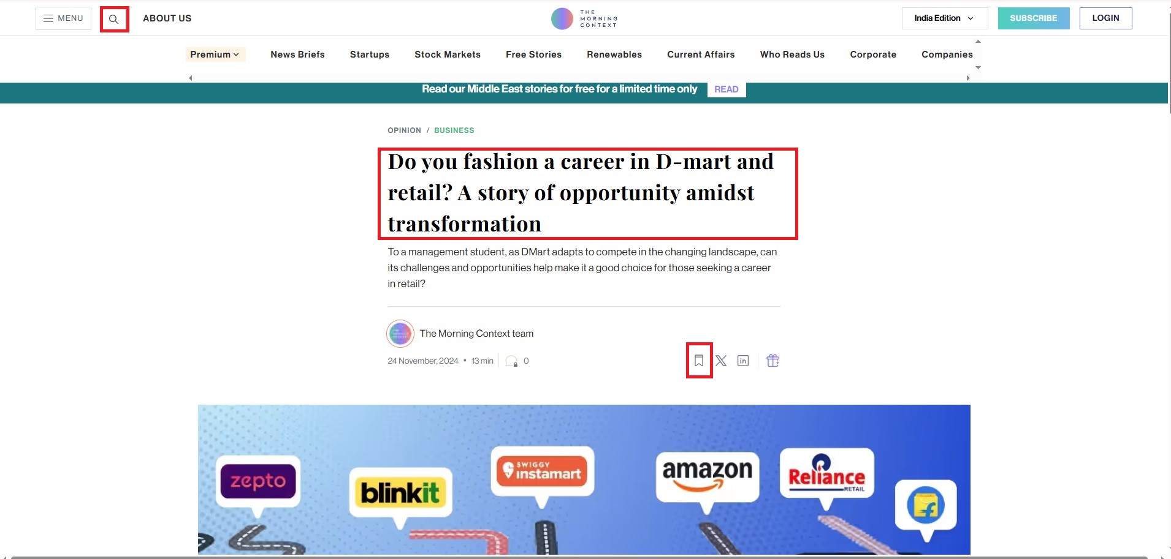Click the SUBSCRIBE button

coord(1034,18)
